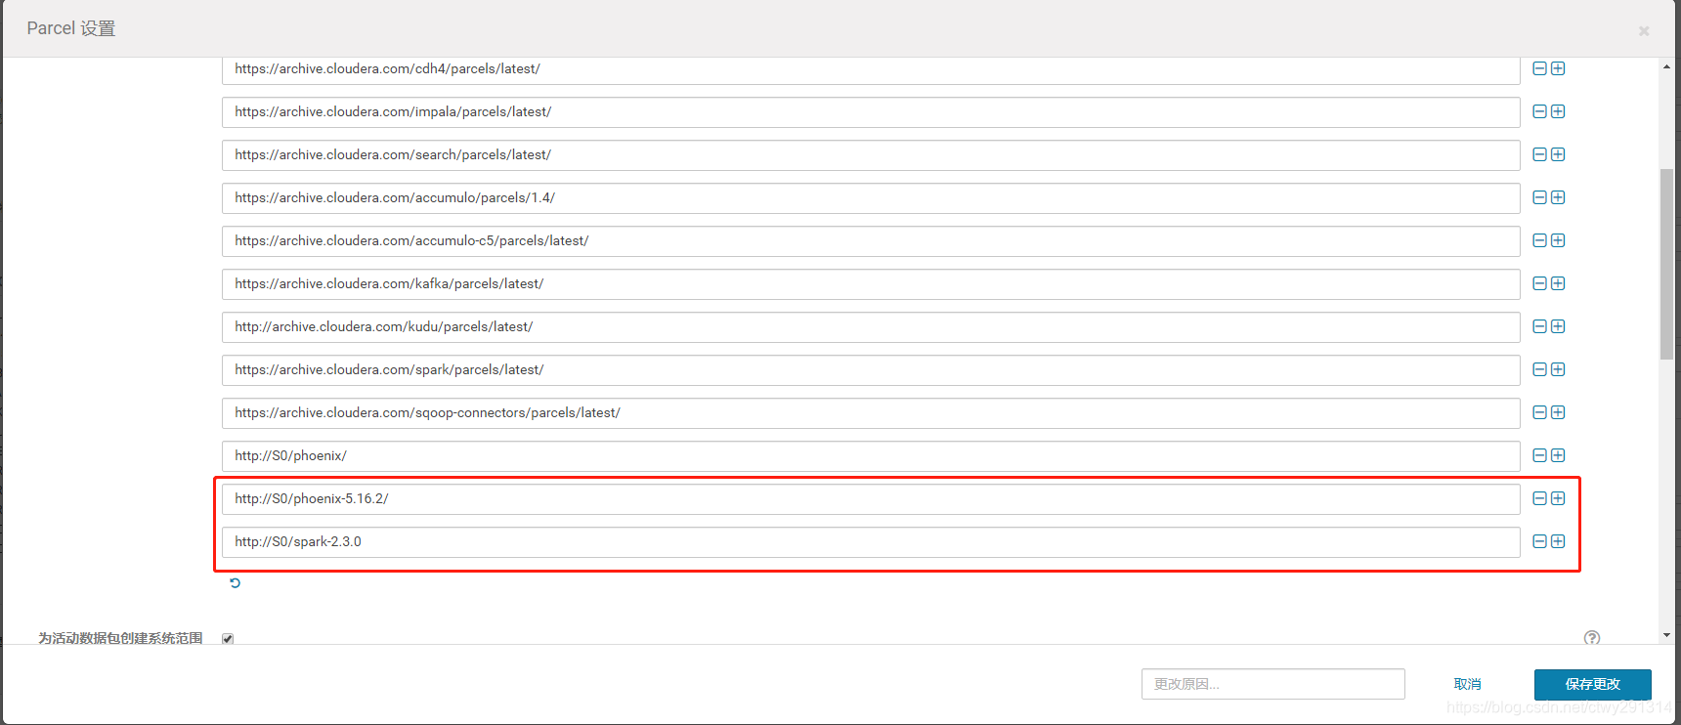Add a row after impala parcels URL
This screenshot has height=725, width=1681.
(x=1558, y=111)
